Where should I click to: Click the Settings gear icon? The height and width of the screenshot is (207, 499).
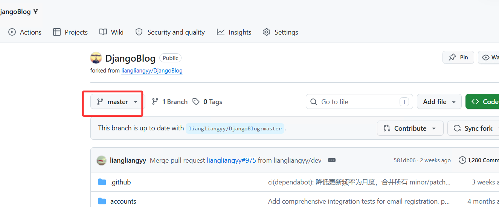point(267,32)
